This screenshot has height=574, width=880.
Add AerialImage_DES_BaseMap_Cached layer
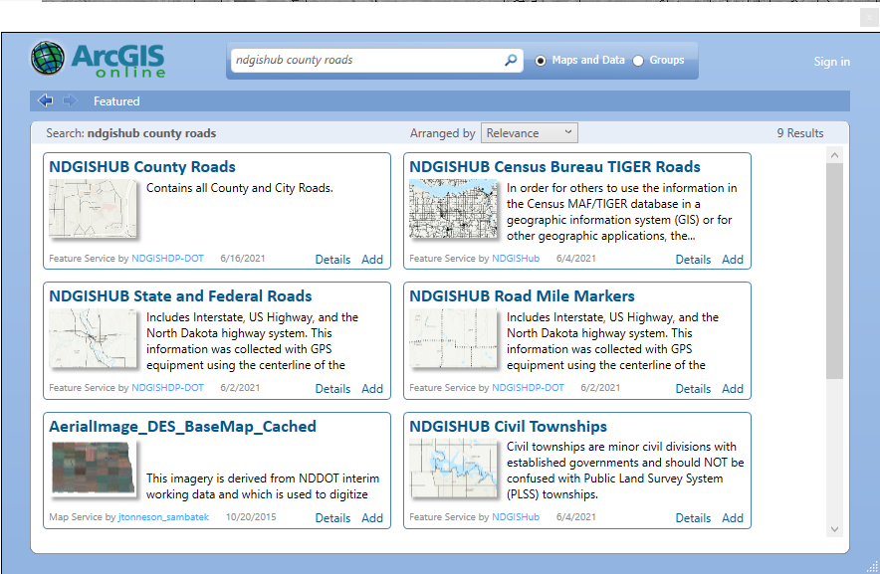click(x=372, y=518)
